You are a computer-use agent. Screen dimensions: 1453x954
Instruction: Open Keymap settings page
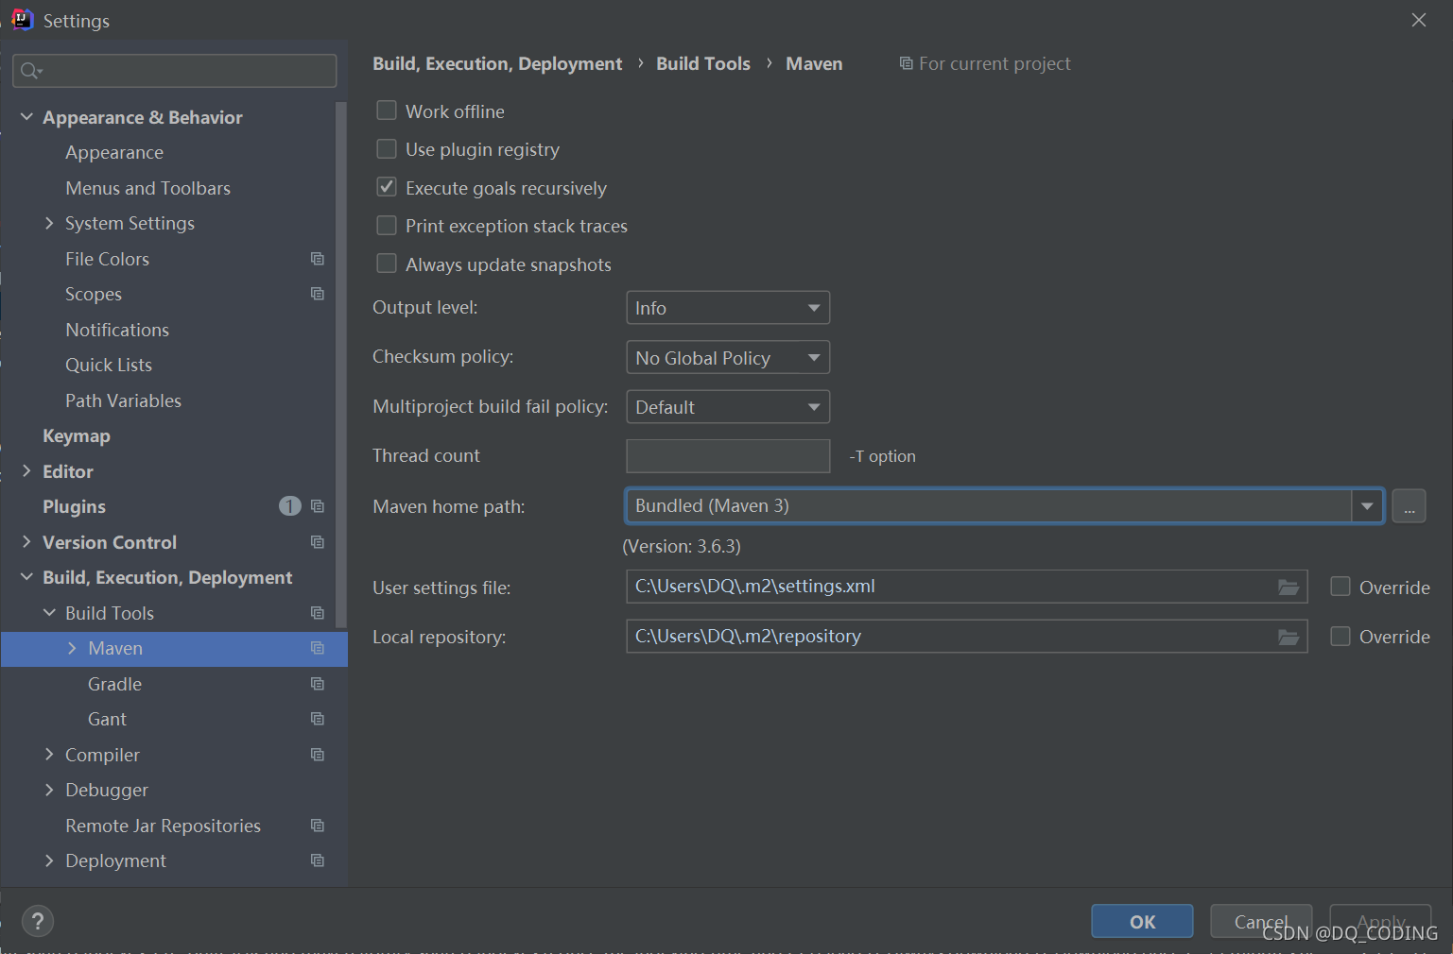[77, 435]
